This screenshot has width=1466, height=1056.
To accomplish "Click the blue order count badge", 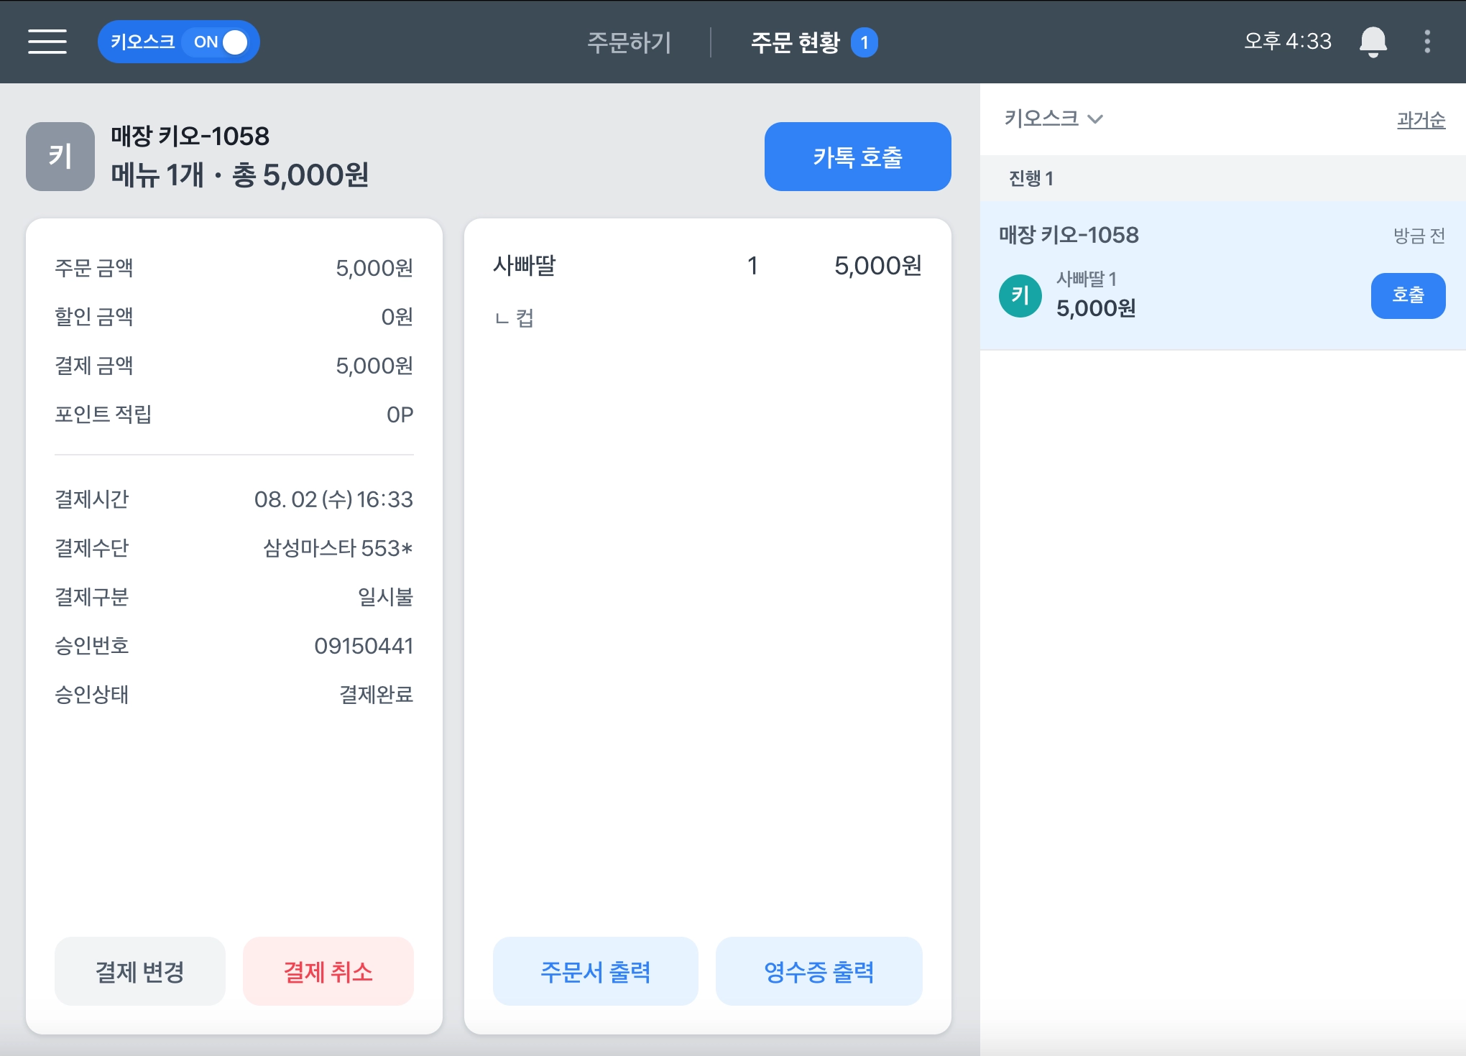I will point(864,42).
